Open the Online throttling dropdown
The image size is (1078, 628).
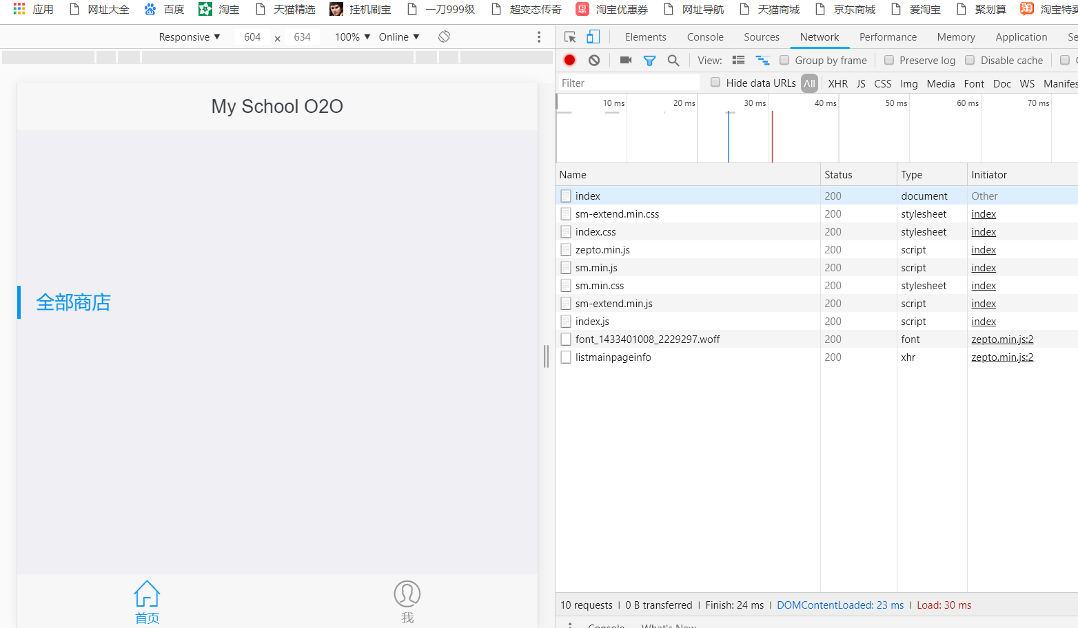[x=399, y=37]
